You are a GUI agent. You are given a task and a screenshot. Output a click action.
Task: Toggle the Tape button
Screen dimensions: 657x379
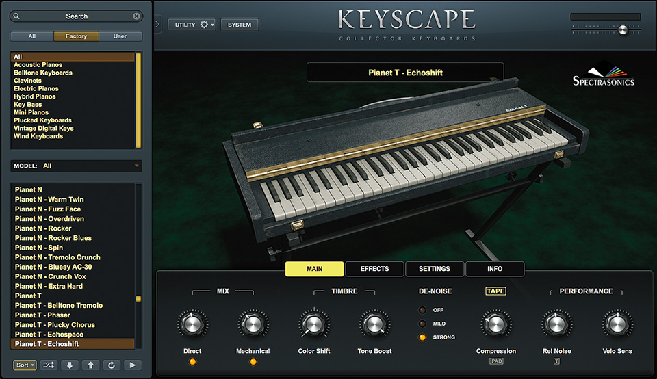click(x=495, y=291)
